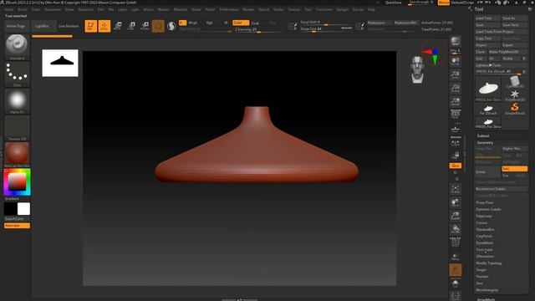Click the Sculptris Pro icon

(171, 26)
